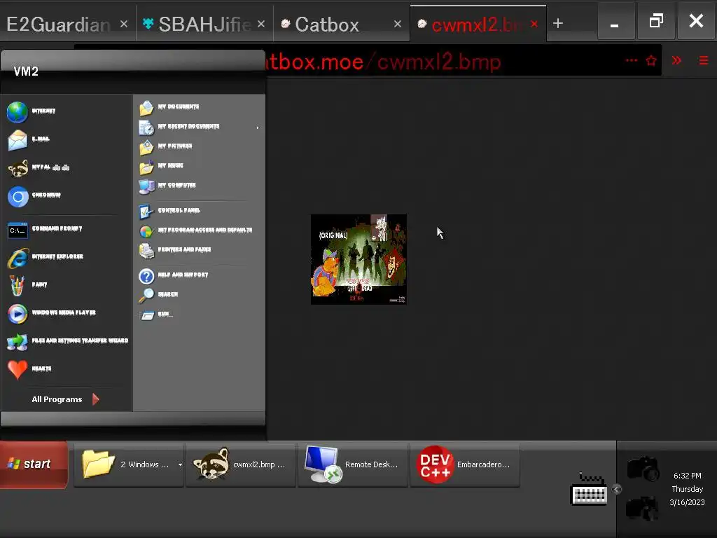The image size is (717, 538).
Task: Expand toolbar overflow chevron
Action: click(x=676, y=60)
